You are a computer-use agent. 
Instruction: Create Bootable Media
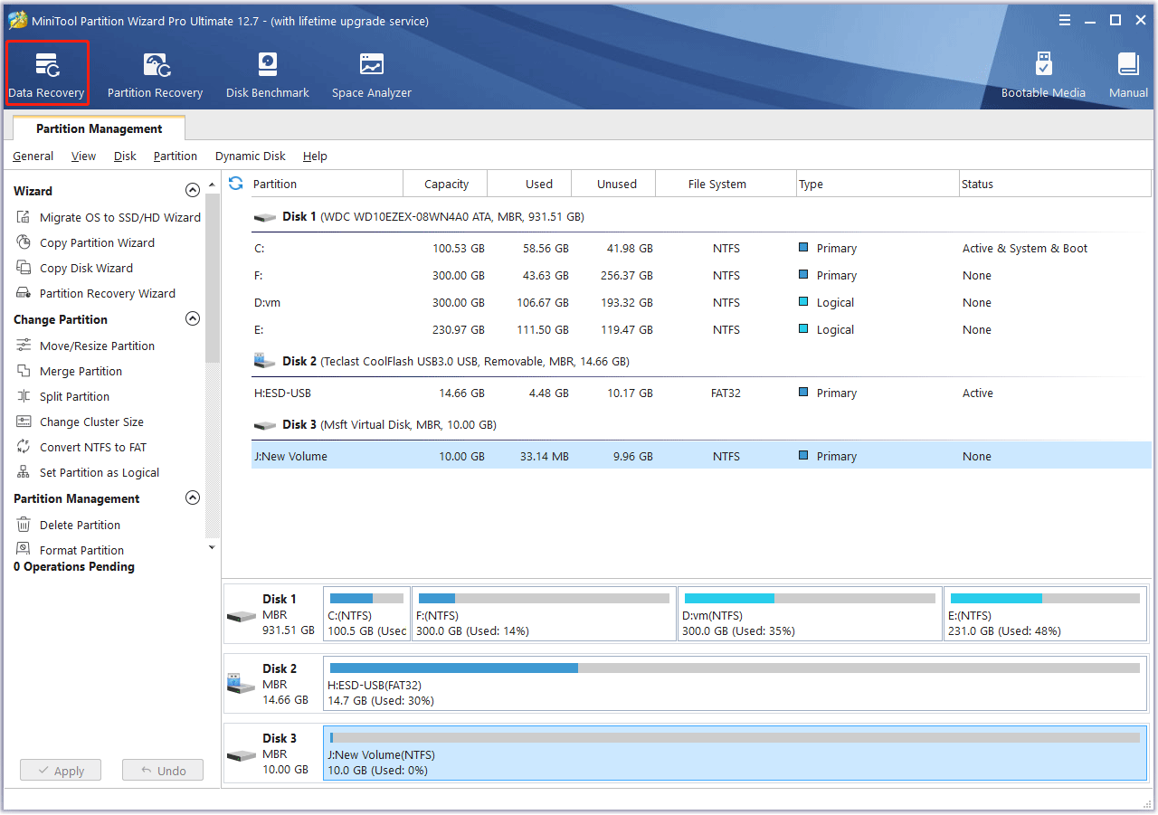(x=1043, y=75)
